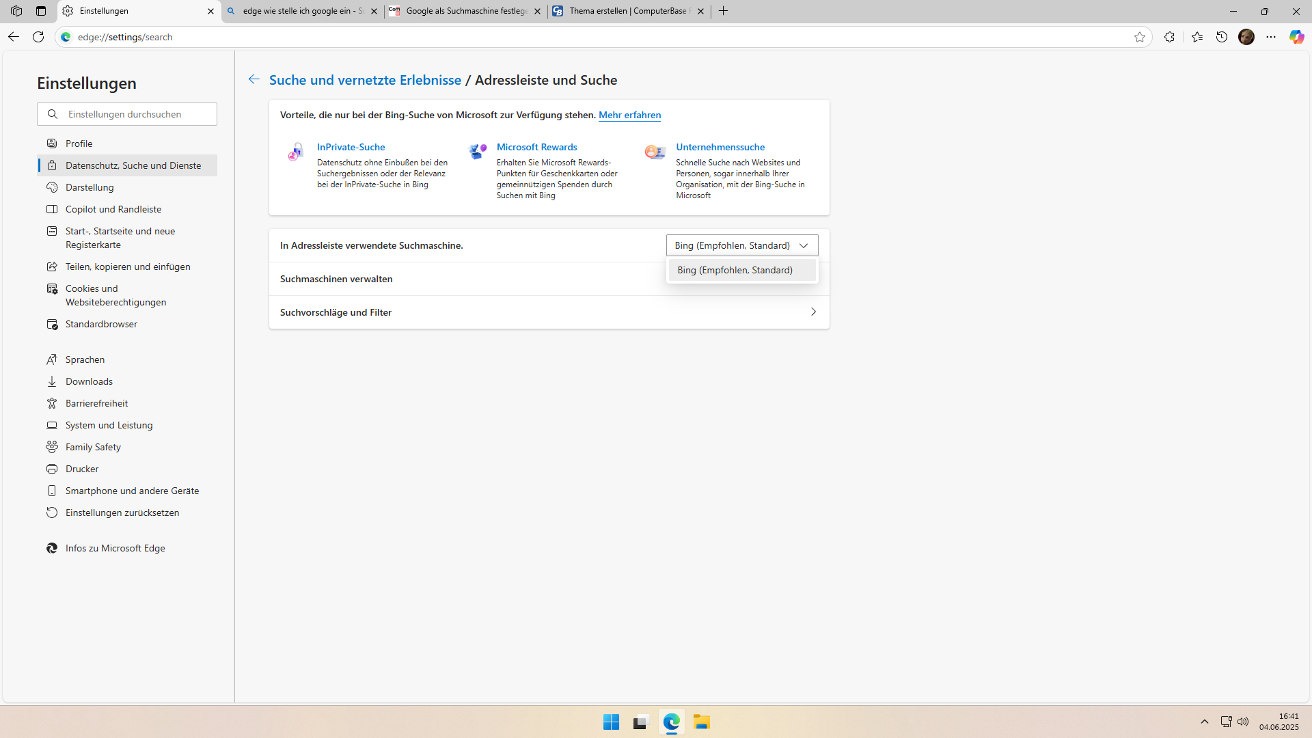
Task: Open the Extensions puzzle icon
Action: point(1169,37)
